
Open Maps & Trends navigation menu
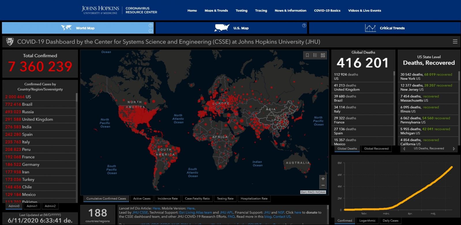[x=216, y=11]
